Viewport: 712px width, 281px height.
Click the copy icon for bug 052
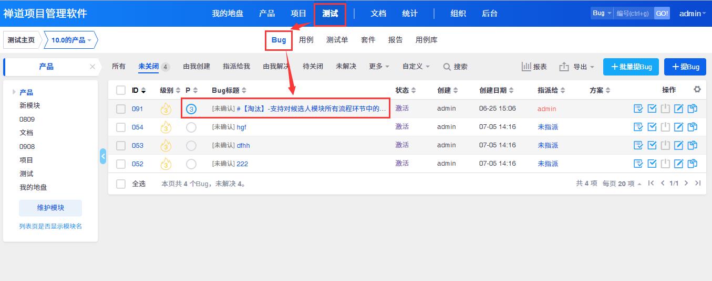pos(692,164)
